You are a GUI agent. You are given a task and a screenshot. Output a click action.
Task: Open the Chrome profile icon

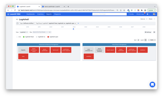pyautogui.click(x=145, y=10)
